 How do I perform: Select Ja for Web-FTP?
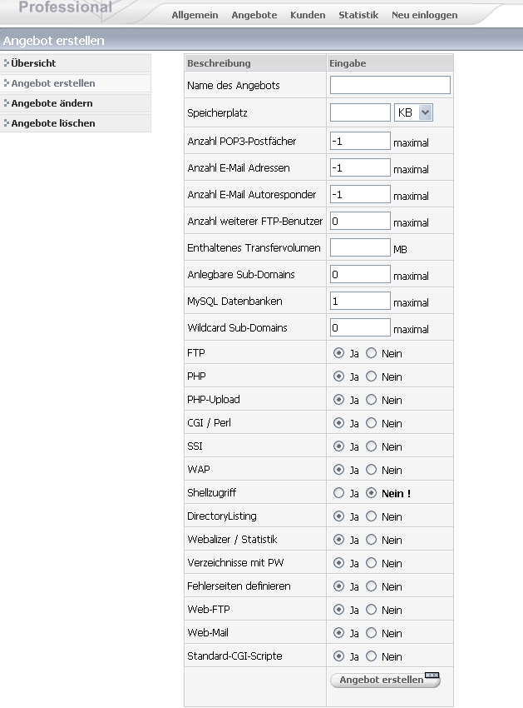338,610
